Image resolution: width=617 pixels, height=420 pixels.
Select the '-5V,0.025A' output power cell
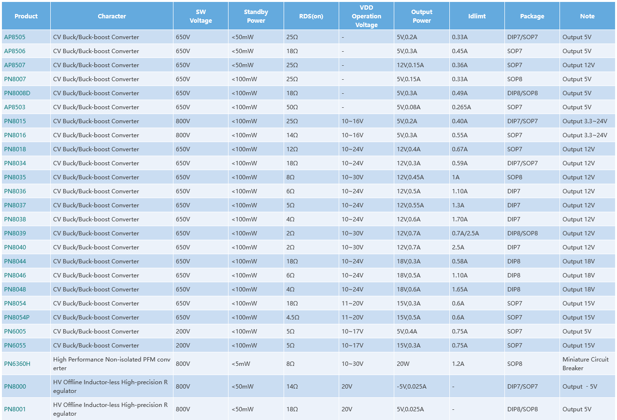coord(422,387)
